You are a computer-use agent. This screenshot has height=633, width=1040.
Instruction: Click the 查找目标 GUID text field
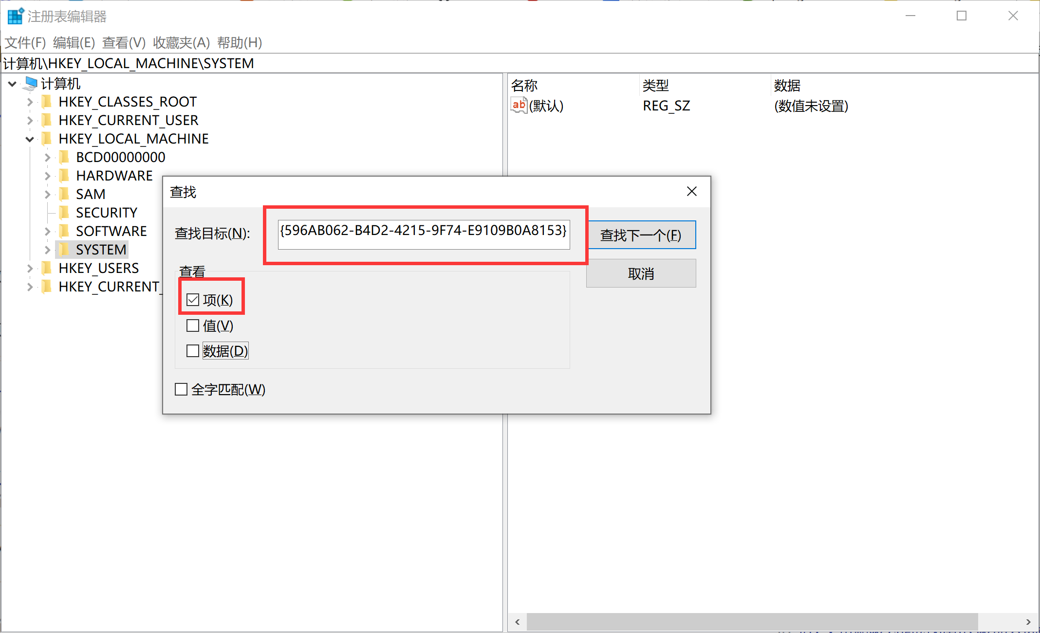tap(423, 235)
